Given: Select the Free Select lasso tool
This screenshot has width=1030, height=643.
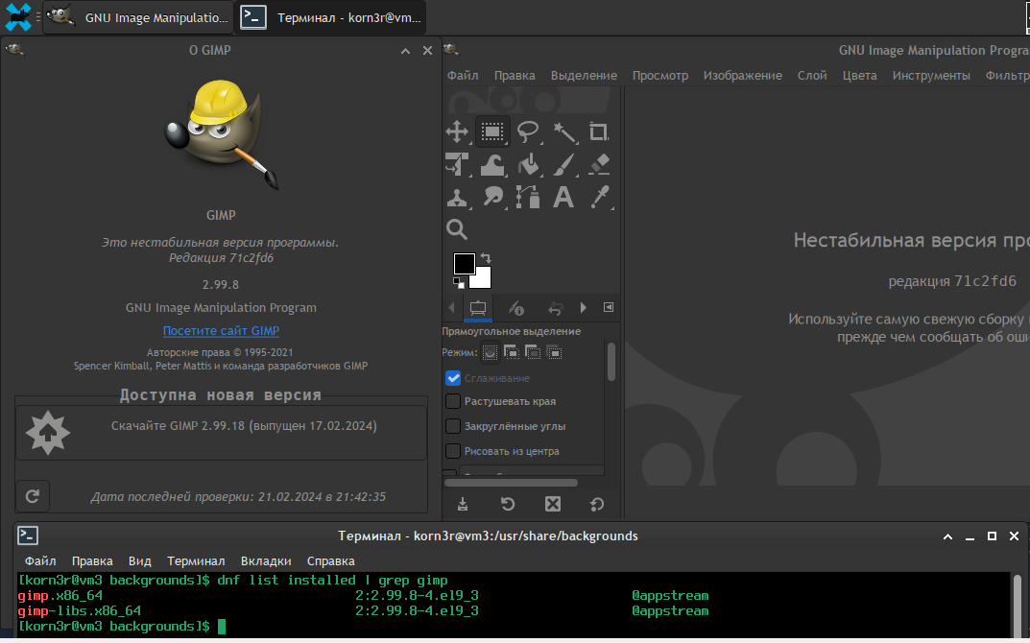Looking at the screenshot, I should (x=528, y=131).
